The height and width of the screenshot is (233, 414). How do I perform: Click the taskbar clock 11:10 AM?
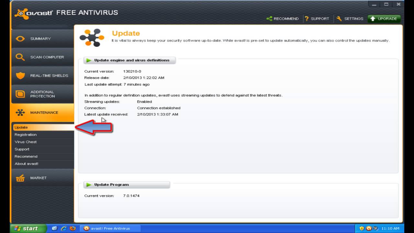click(390, 228)
